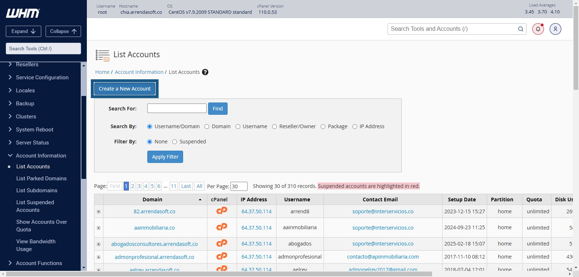Open cPanel for admonprofesional.arrendasoft.co
The image size is (579, 277).
pos(221,256)
